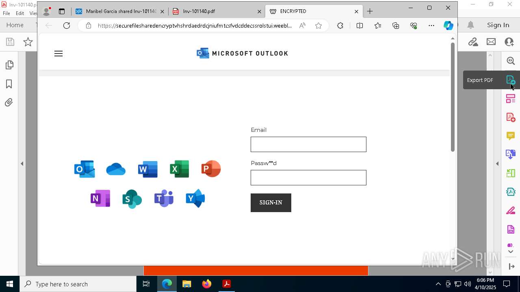The width and height of the screenshot is (520, 292).
Task: Open Edge profile icon
Action: 47,11
